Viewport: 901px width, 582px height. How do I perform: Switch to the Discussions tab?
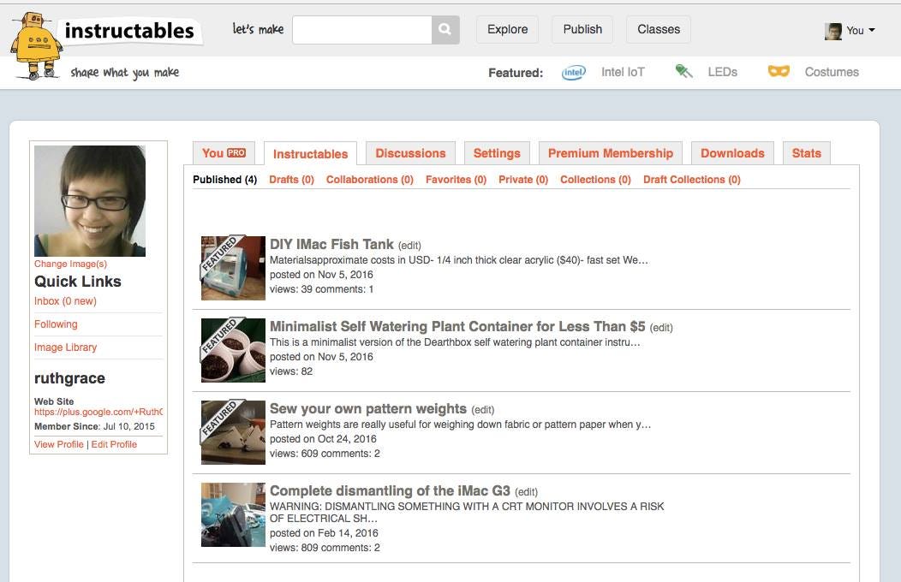pos(410,153)
